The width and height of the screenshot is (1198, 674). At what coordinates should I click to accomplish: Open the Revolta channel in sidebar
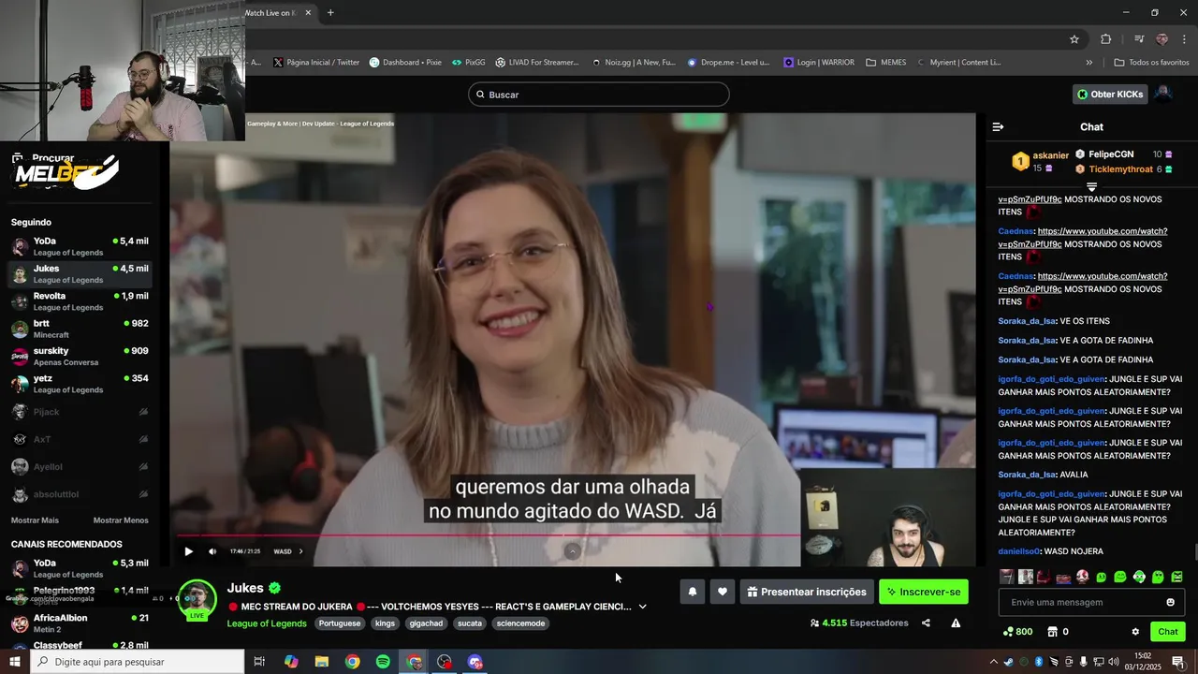coord(80,301)
